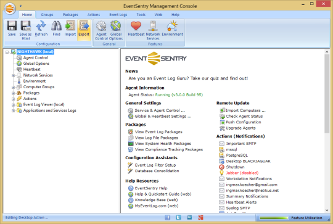Open Database Consolidation assistant link
333x224 pixels.
(157, 171)
